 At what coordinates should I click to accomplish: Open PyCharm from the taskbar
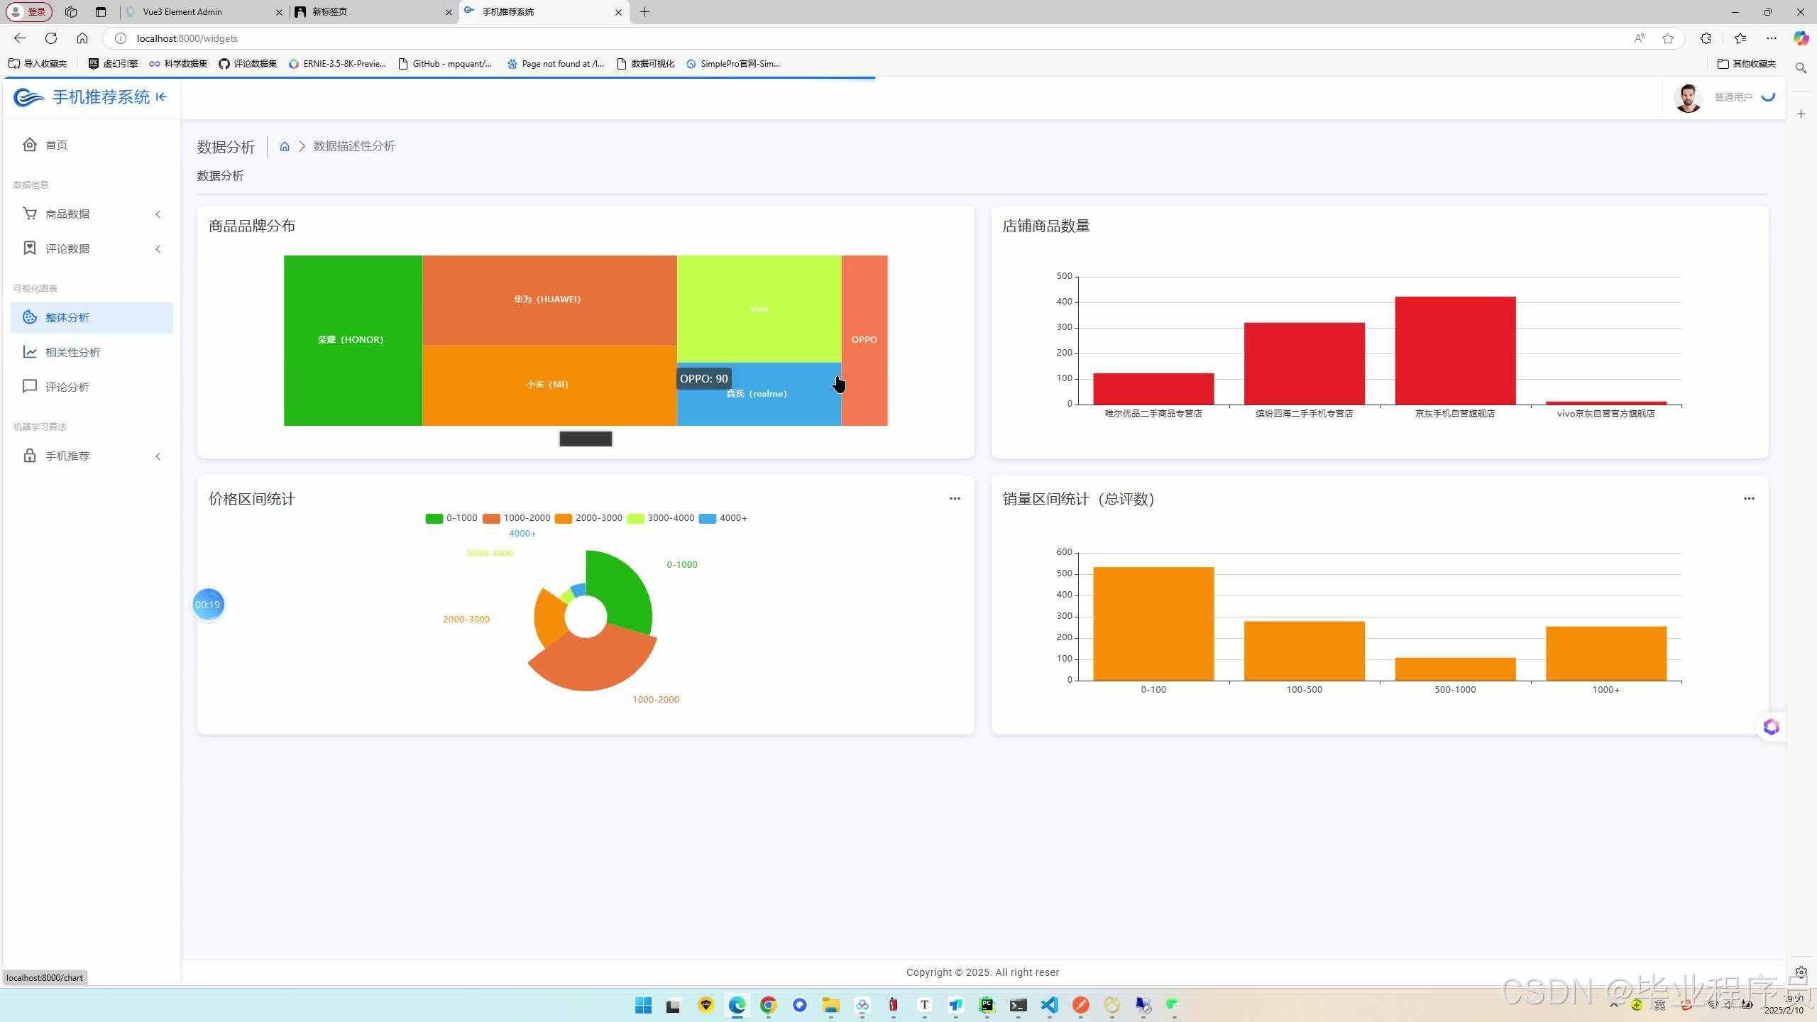(x=987, y=1005)
